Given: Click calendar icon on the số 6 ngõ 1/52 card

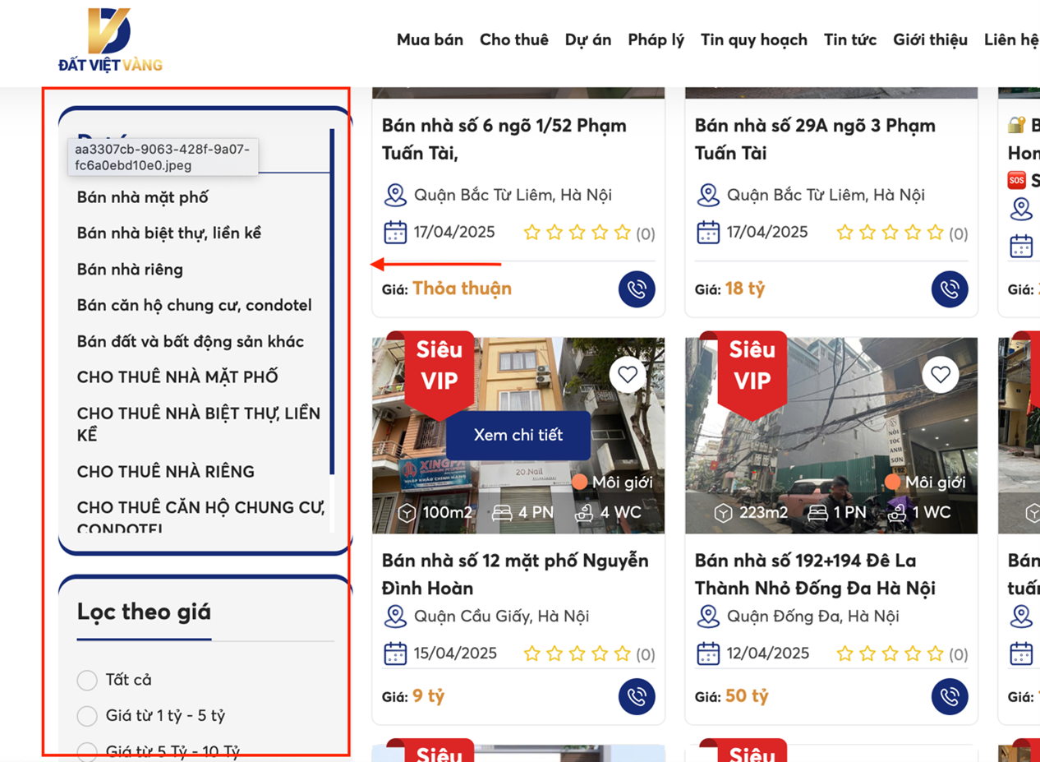Looking at the screenshot, I should 395,233.
